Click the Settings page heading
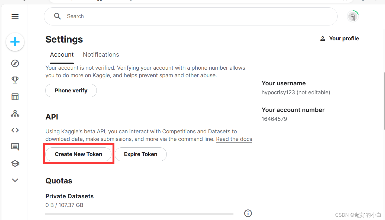385x220 pixels. 64,39
